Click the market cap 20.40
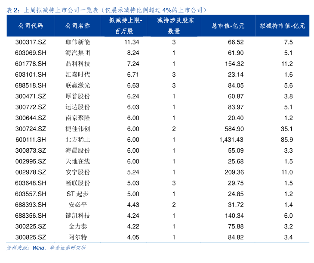 pos(236,118)
